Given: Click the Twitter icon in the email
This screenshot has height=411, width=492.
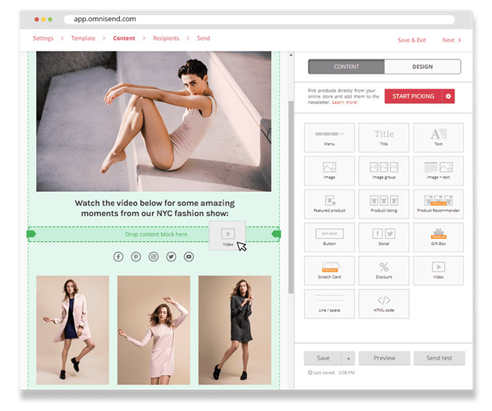Looking at the screenshot, I should point(171,257).
